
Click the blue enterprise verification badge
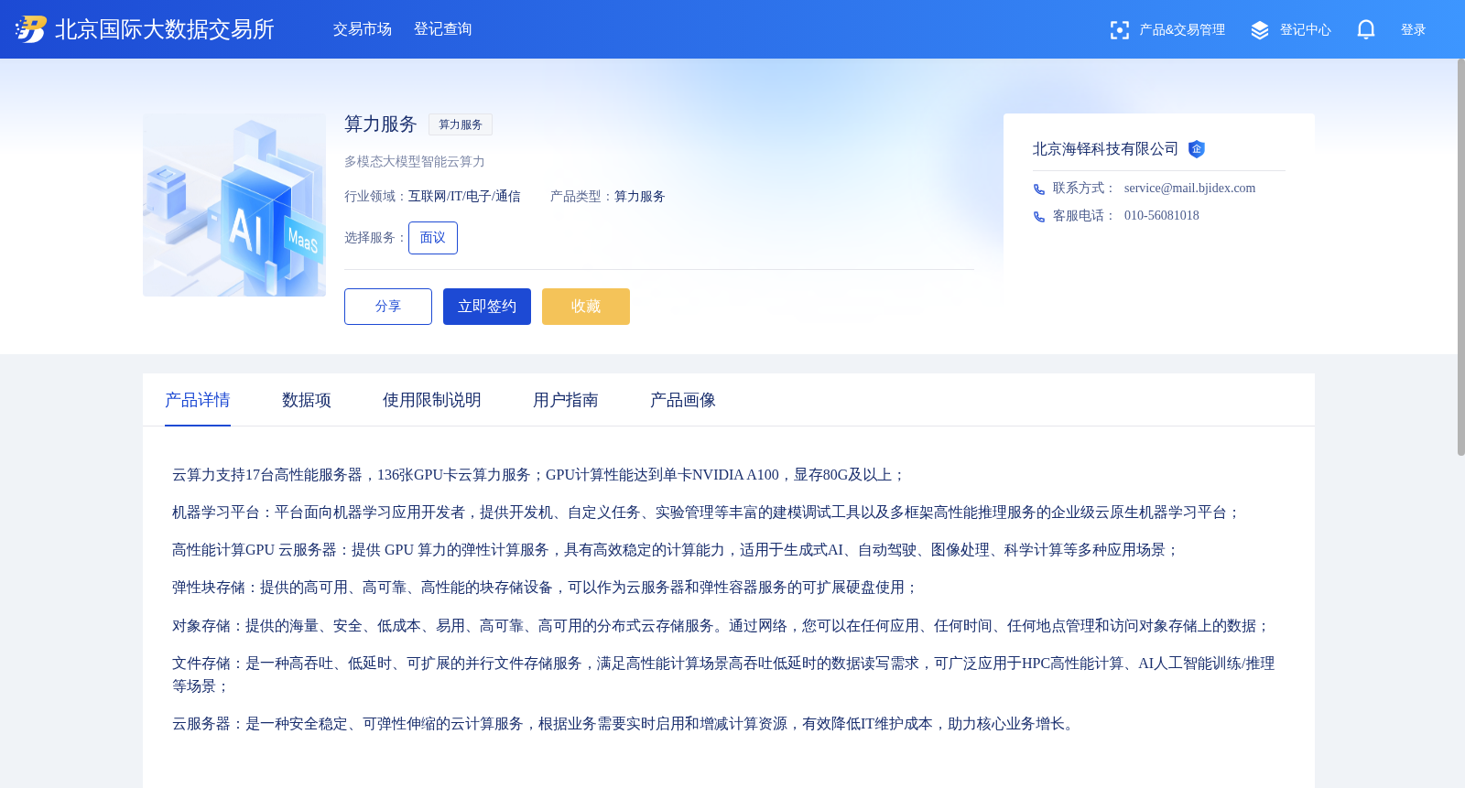point(1197,149)
